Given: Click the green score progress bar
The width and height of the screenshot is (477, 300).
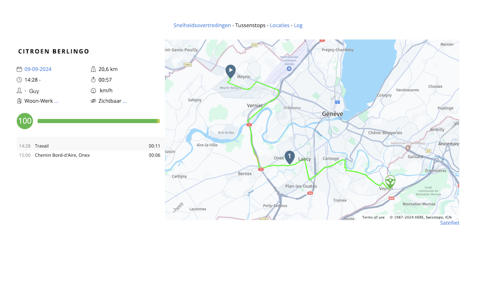Looking at the screenshot, I should tap(98, 121).
